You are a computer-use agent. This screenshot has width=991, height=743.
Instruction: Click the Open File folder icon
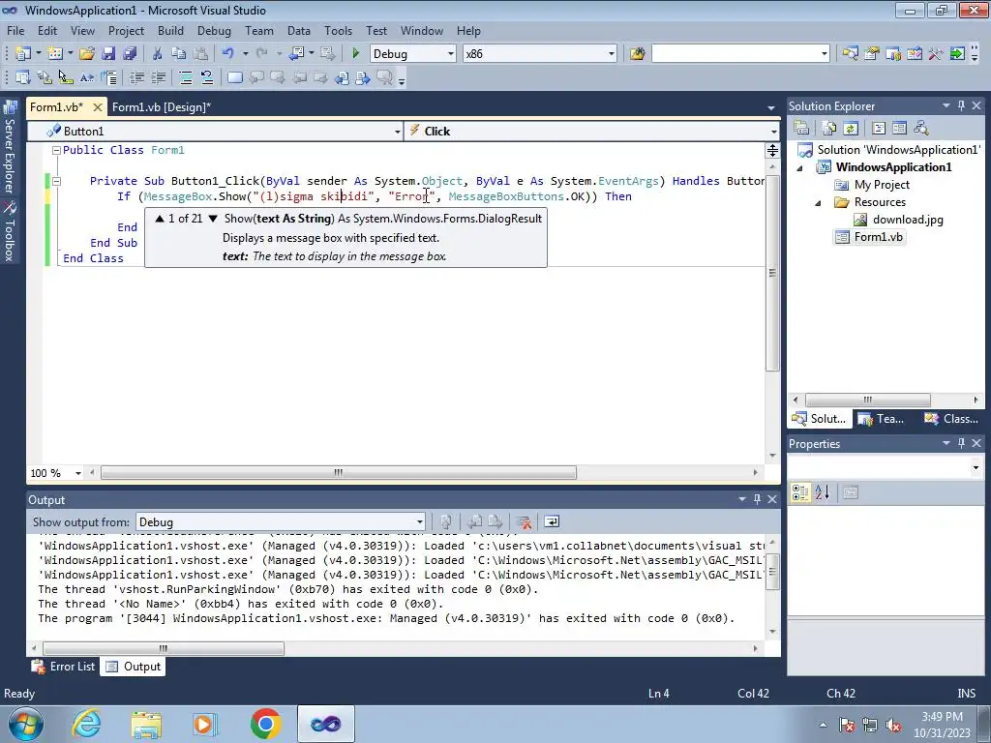tap(87, 54)
